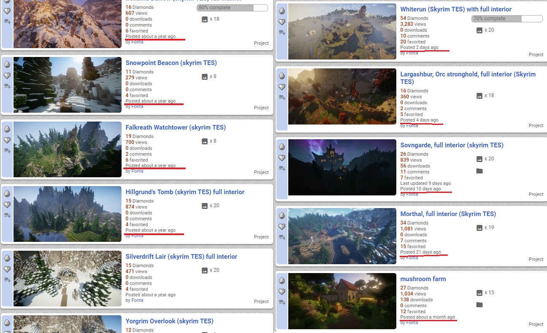Click "11 comments" on the Sovngarde card
Screen dimensions: 547x333
tap(415, 172)
